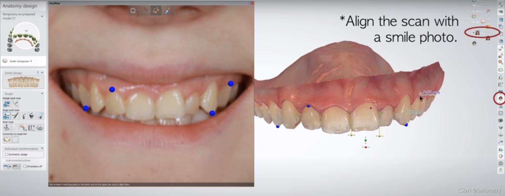Click the tooth arch selector diagram
The height and width of the screenshot is (196, 505).
(24, 37)
